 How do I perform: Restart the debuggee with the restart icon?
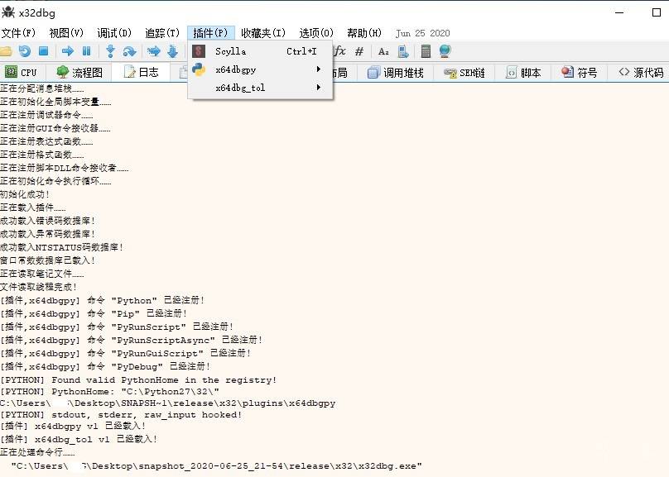(25, 51)
